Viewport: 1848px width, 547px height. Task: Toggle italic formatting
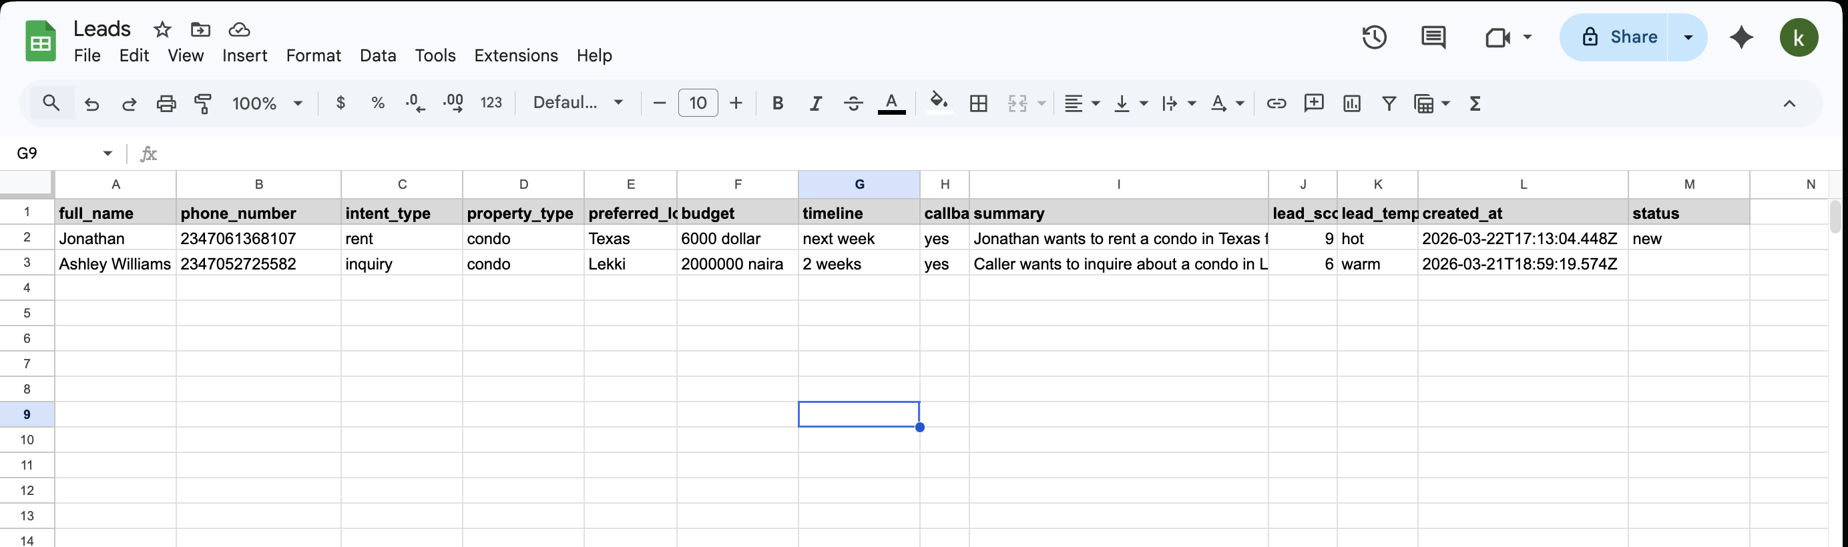point(816,103)
